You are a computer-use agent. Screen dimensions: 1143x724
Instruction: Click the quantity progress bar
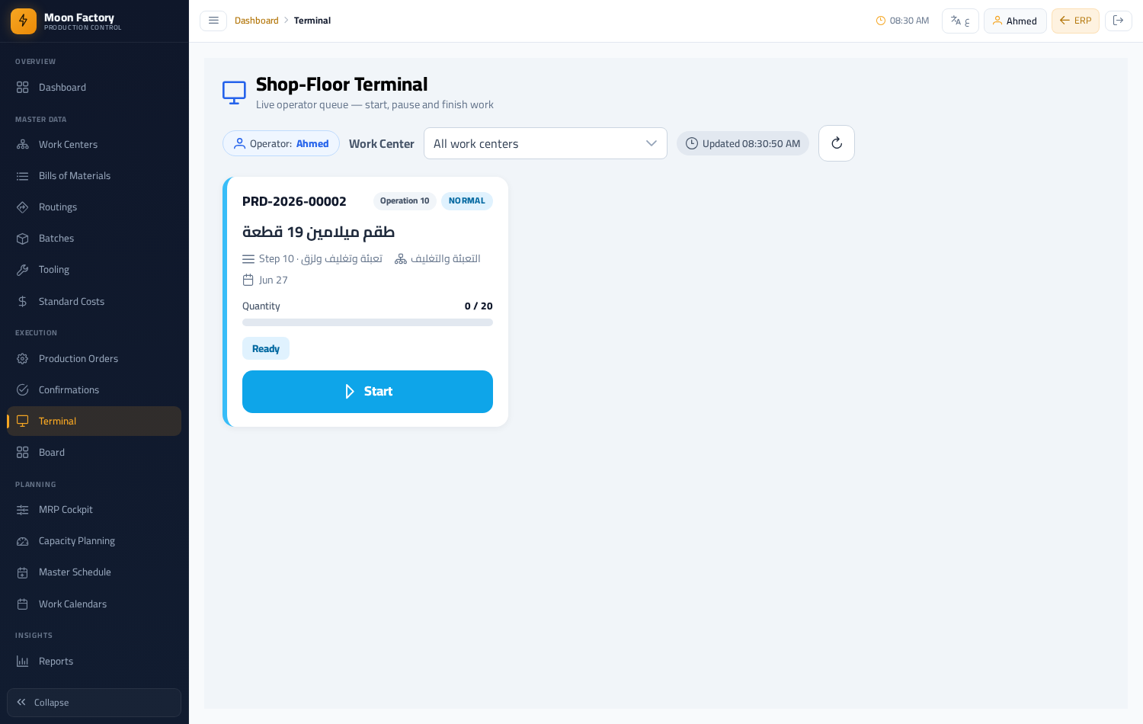367,322
